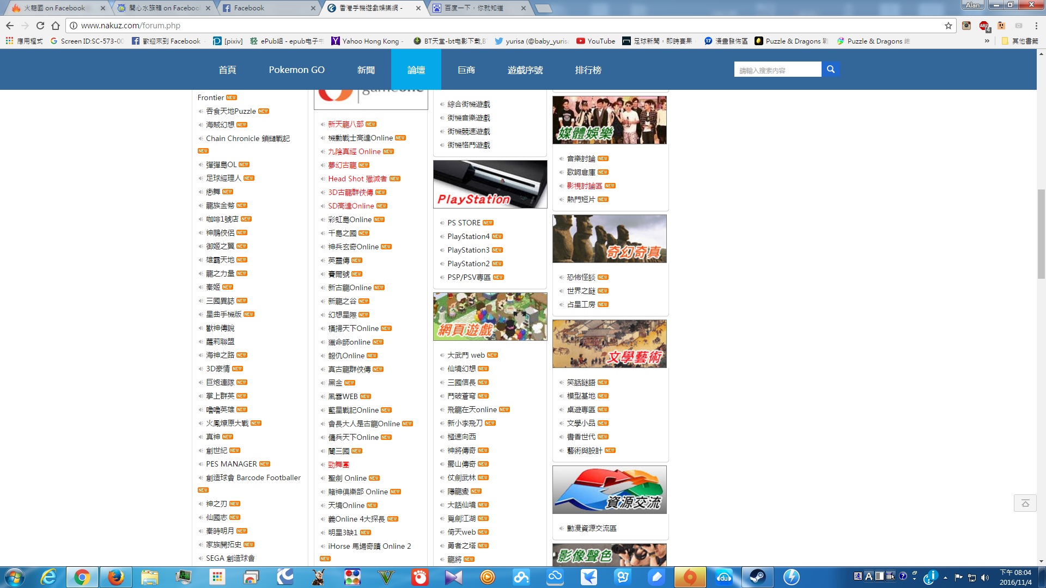Open the 飛龍在天online link
The height and width of the screenshot is (588, 1046).
pos(472,409)
